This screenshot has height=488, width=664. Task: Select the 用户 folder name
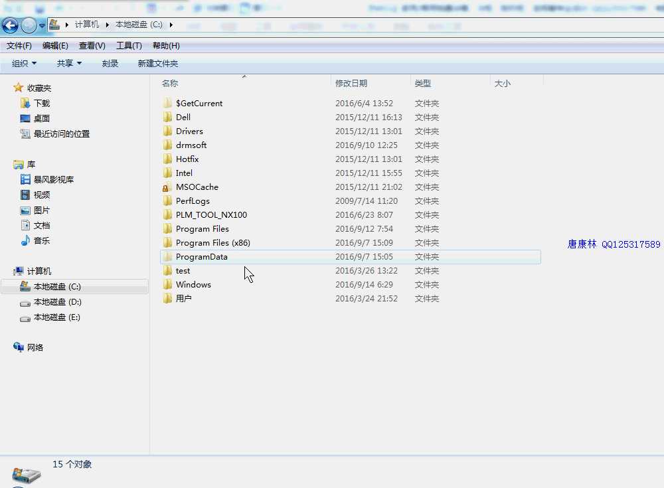click(184, 299)
